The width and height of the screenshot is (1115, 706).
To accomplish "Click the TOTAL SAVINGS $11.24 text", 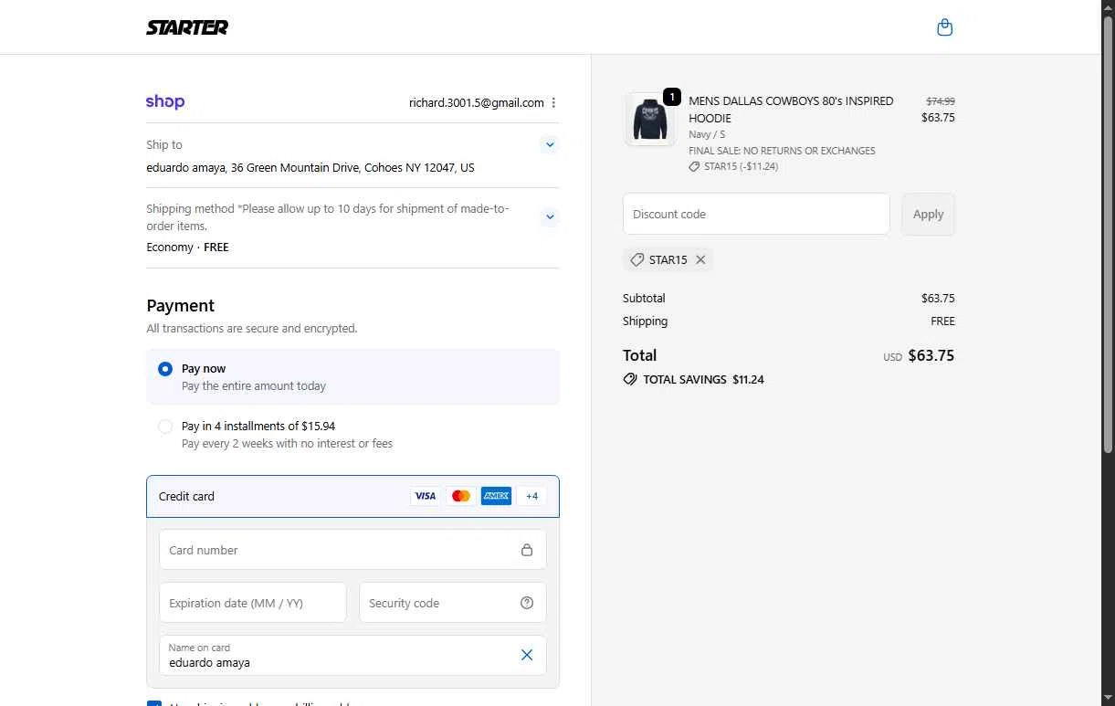I will 703,379.
